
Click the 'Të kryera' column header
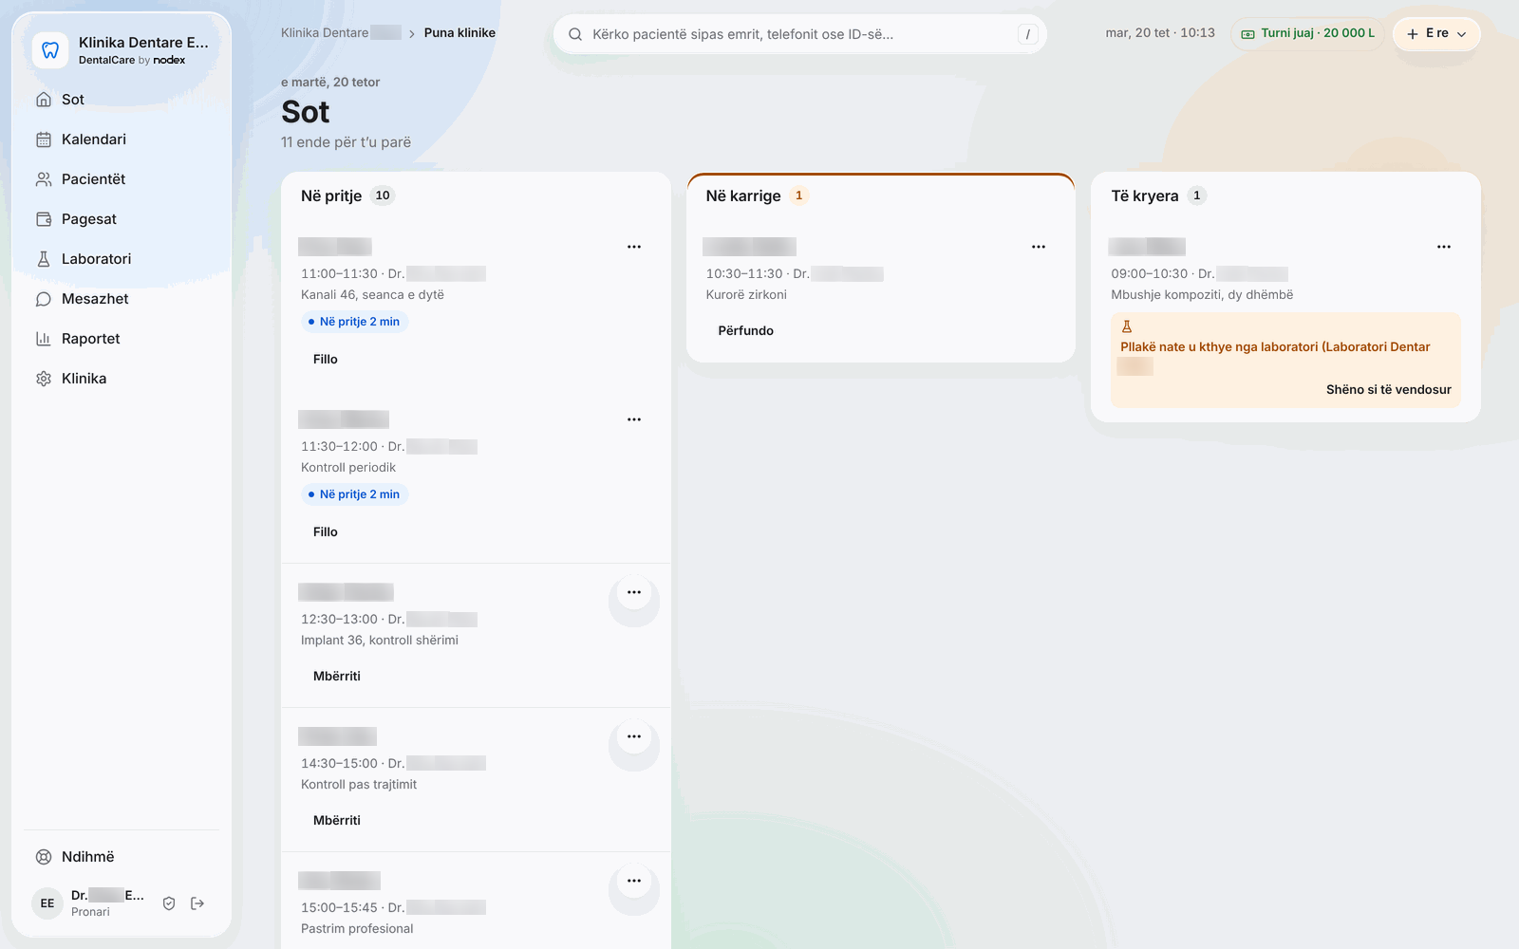(x=1145, y=196)
